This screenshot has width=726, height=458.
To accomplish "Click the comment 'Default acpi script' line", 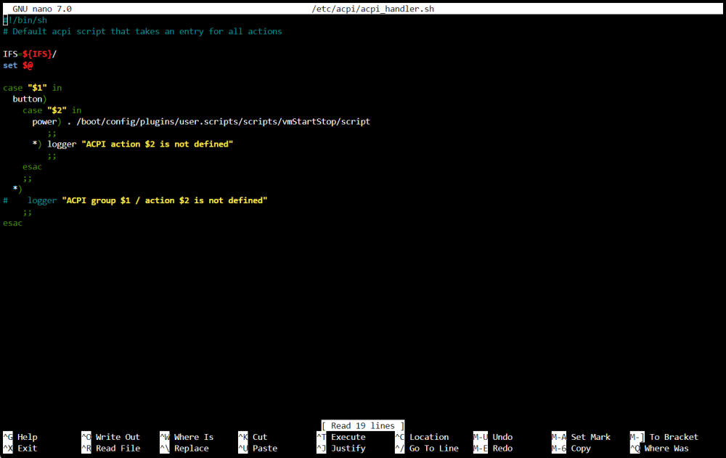I will (142, 31).
